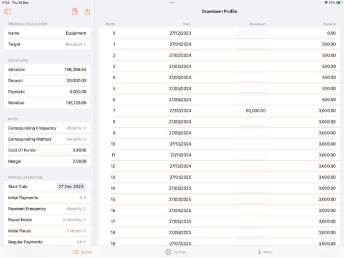Edit the Payment value 3,000.00 in Cashflows
This screenshot has height=258, width=344.
pos(78,92)
